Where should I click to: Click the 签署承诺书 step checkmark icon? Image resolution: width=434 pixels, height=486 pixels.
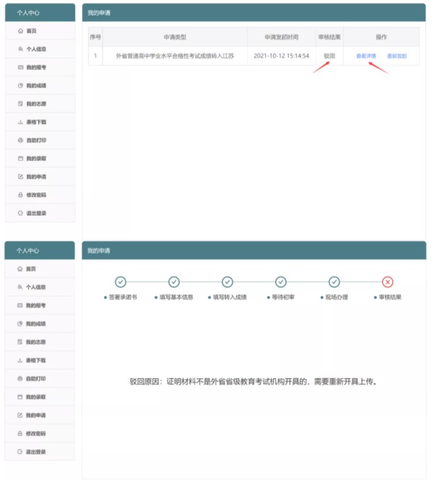120,282
